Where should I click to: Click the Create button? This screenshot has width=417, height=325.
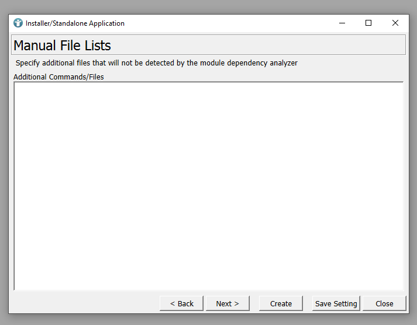point(281,303)
